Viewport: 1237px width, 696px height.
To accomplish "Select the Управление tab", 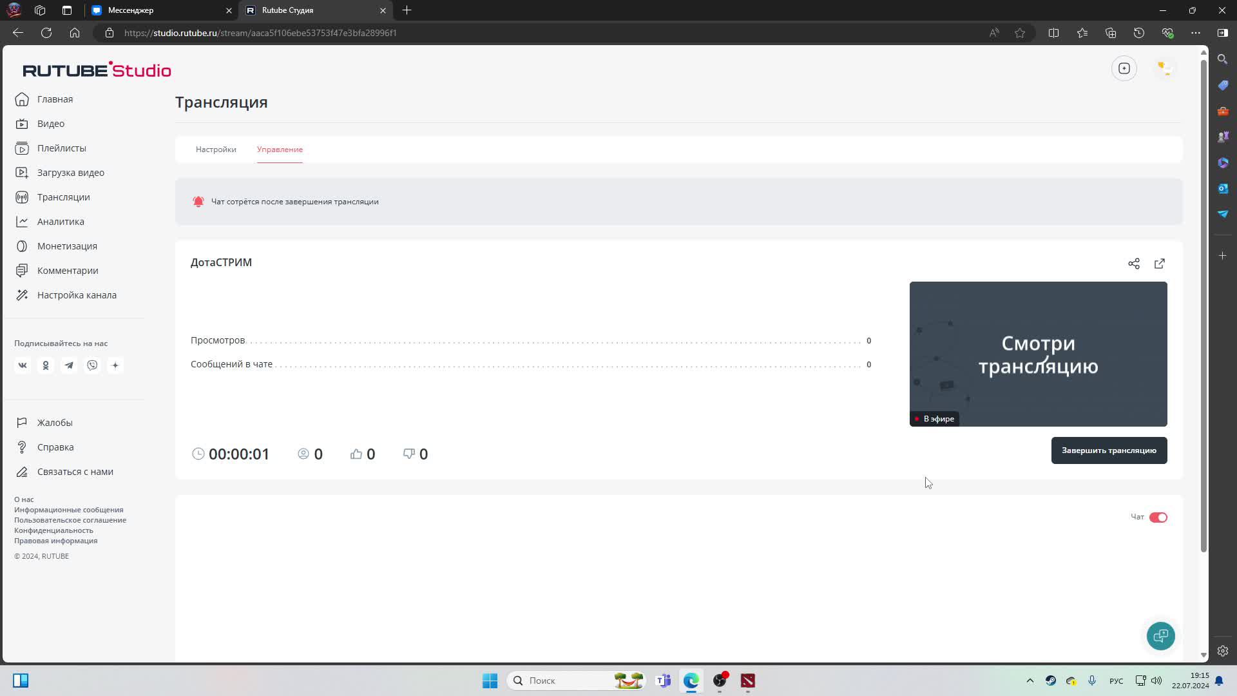I will 280,150.
